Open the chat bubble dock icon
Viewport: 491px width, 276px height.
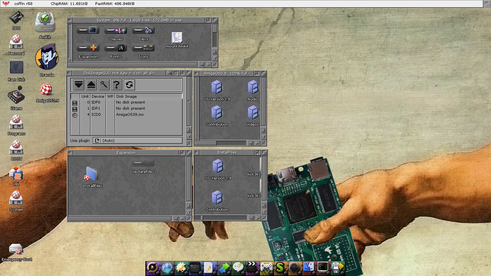click(239, 267)
